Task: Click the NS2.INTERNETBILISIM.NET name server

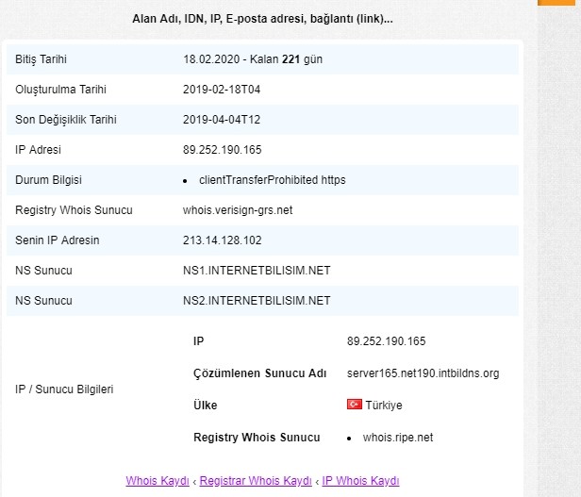Action: (257, 301)
